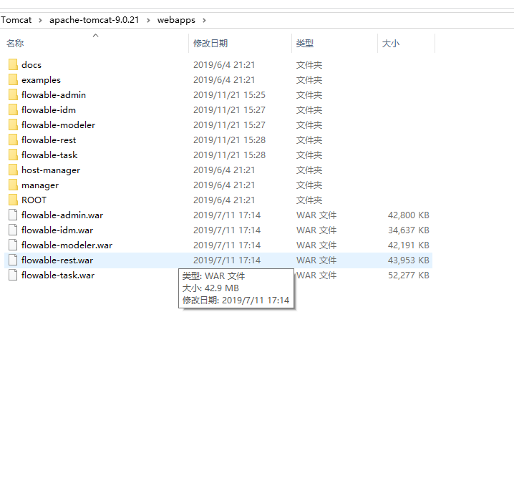The height and width of the screenshot is (498, 514).
Task: Click the date cell of docs folder
Action: [x=224, y=65]
